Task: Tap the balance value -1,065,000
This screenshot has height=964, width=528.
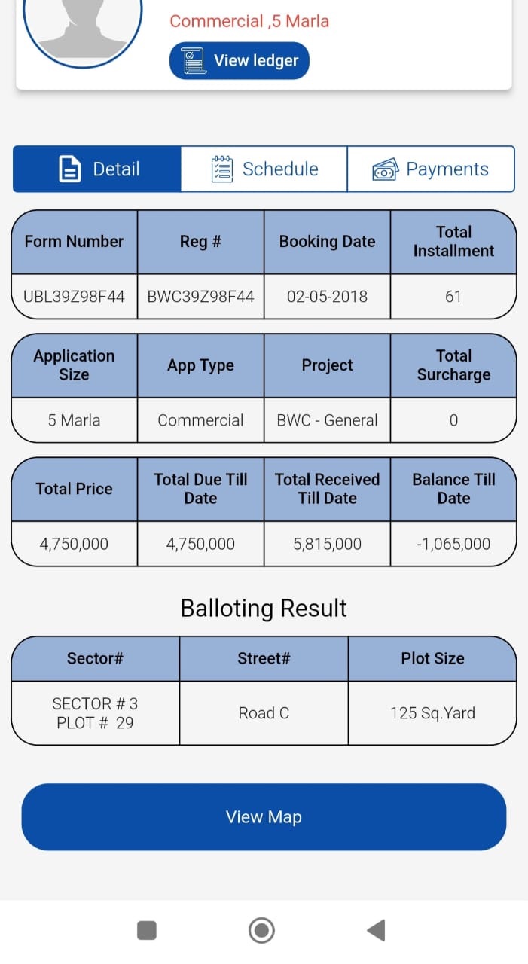Action: click(x=453, y=543)
